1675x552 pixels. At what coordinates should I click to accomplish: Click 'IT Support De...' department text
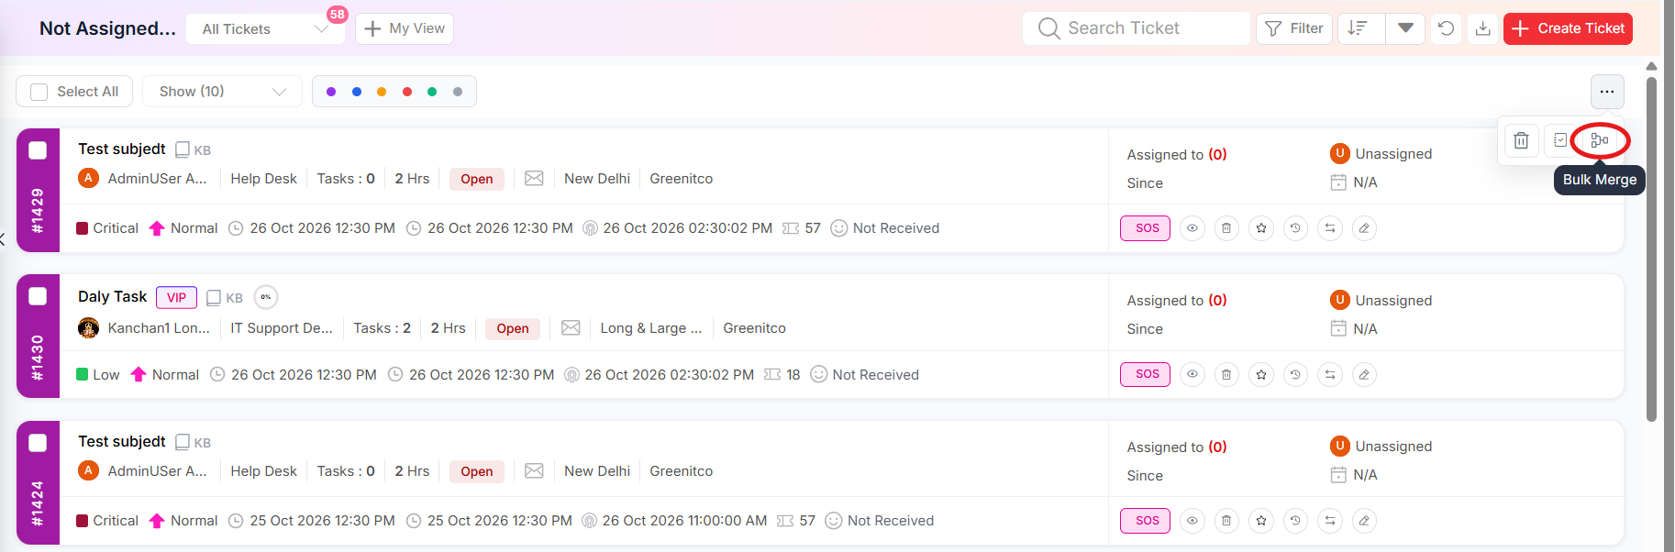point(282,327)
